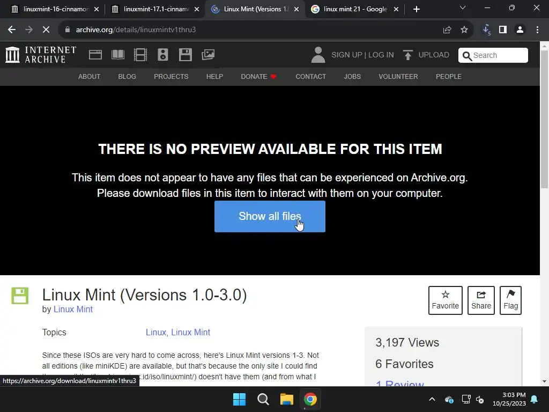The width and height of the screenshot is (549, 412).
Task: Open the Linux Mint author link
Action: (73, 310)
